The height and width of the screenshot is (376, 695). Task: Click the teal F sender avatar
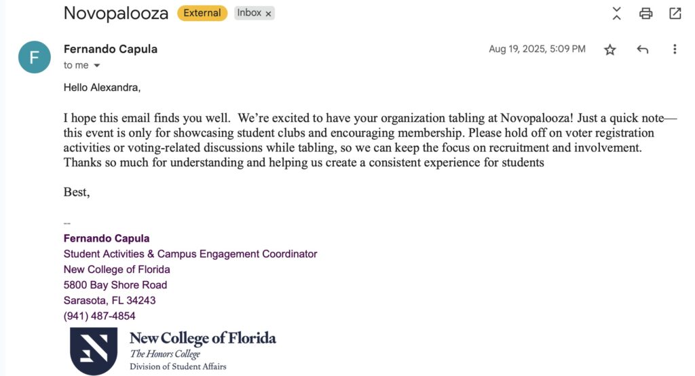(x=35, y=57)
